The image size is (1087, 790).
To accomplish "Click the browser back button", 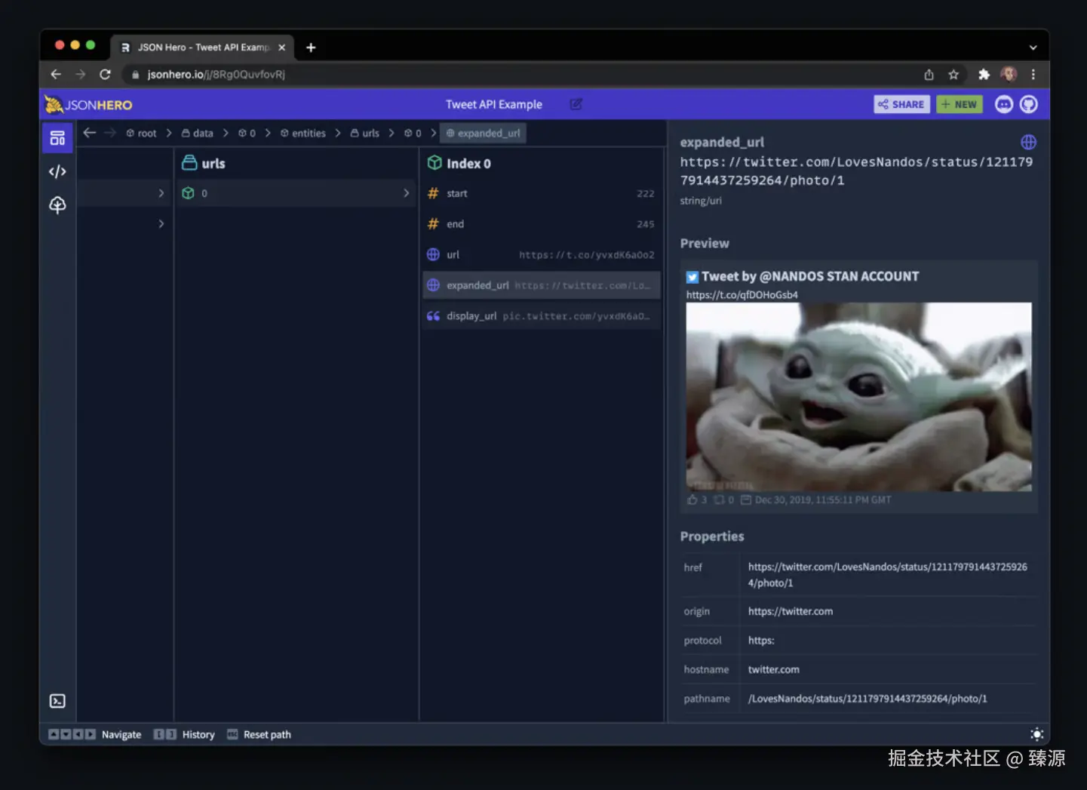I will coord(56,74).
